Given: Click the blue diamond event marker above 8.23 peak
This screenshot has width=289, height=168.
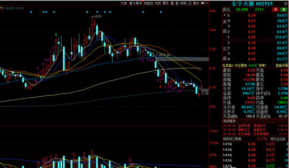Looking at the screenshot, I should (x=97, y=12).
